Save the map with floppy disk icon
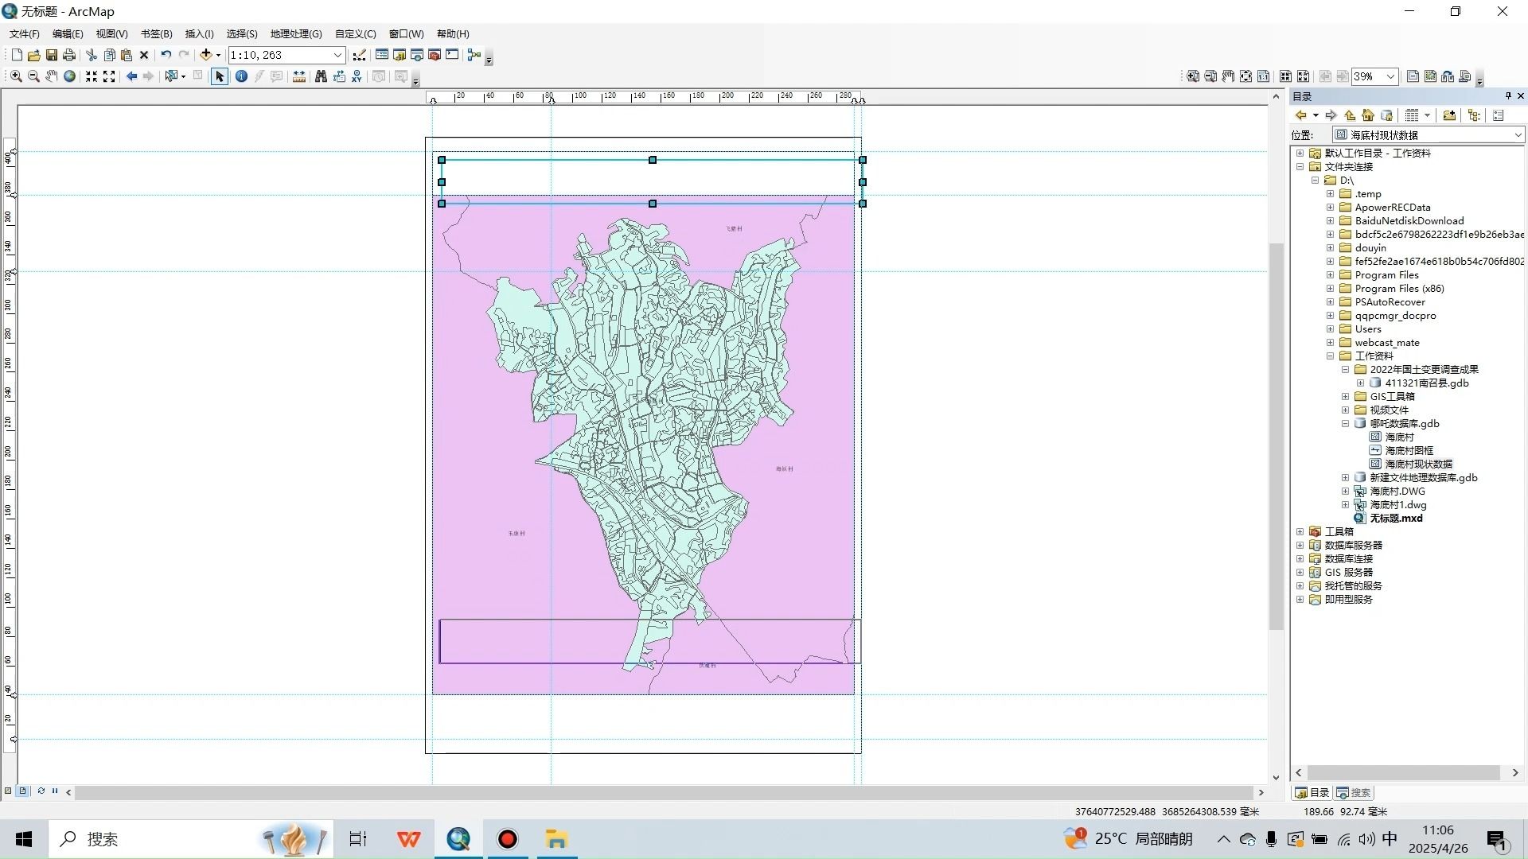The height and width of the screenshot is (859, 1528). tap(51, 55)
